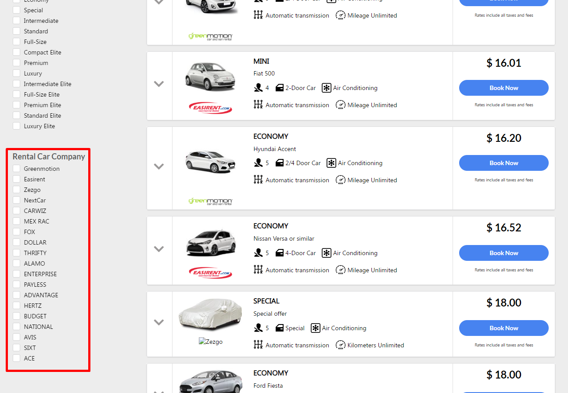Book the $16.01 Fiat 500

pyautogui.click(x=504, y=88)
